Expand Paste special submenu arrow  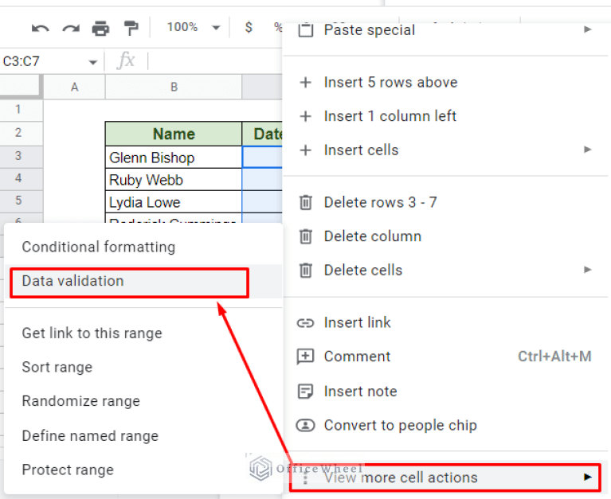click(x=588, y=29)
